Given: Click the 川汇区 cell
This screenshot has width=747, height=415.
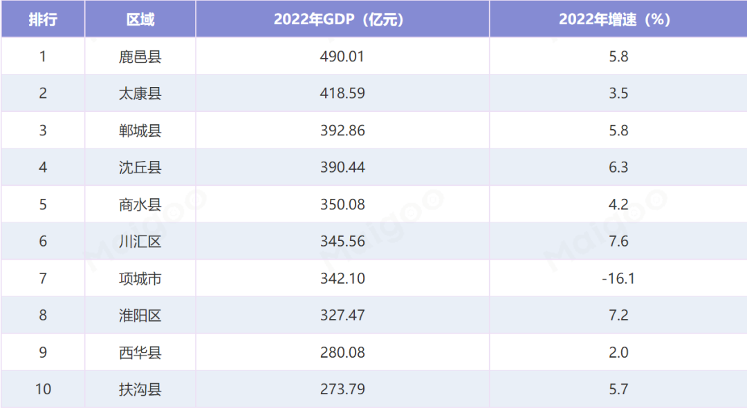Looking at the screenshot, I should [140, 242].
